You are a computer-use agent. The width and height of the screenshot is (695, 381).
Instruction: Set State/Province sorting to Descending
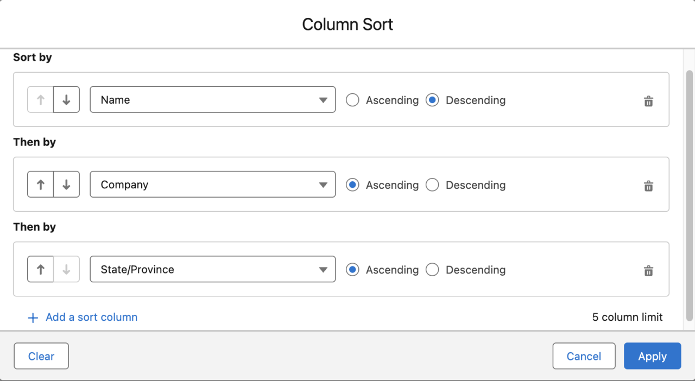click(432, 269)
